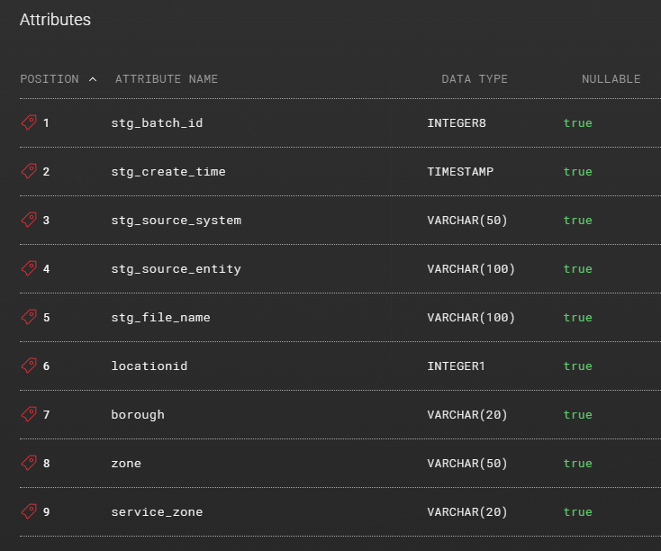Viewport: 661px width, 551px height.
Task: Click tag icon in the stg_source_entity row
Action: click(x=29, y=268)
